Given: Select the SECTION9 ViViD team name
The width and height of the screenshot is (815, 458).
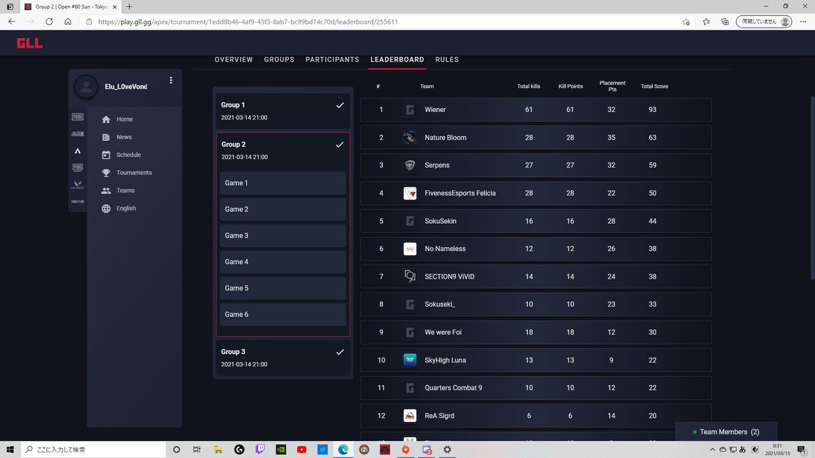Looking at the screenshot, I should pos(450,277).
